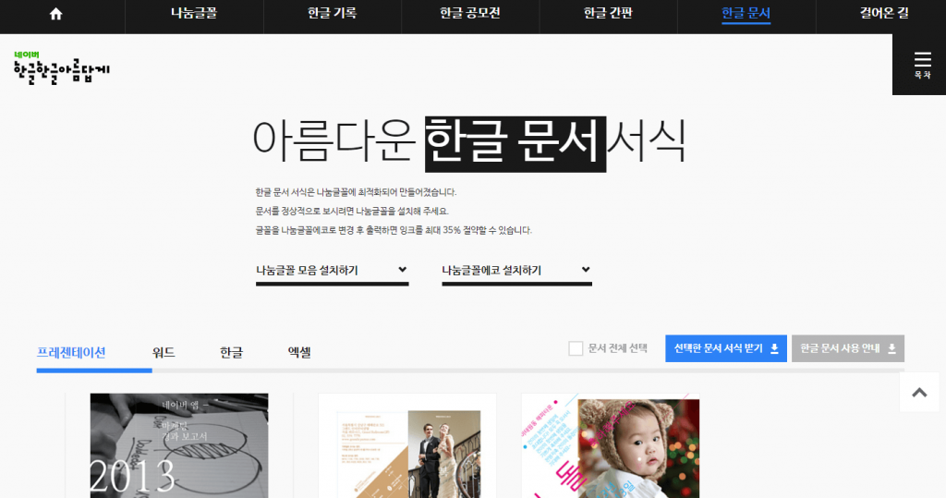Open the 한글 공모전 menu item
The image size is (946, 498).
point(470,13)
